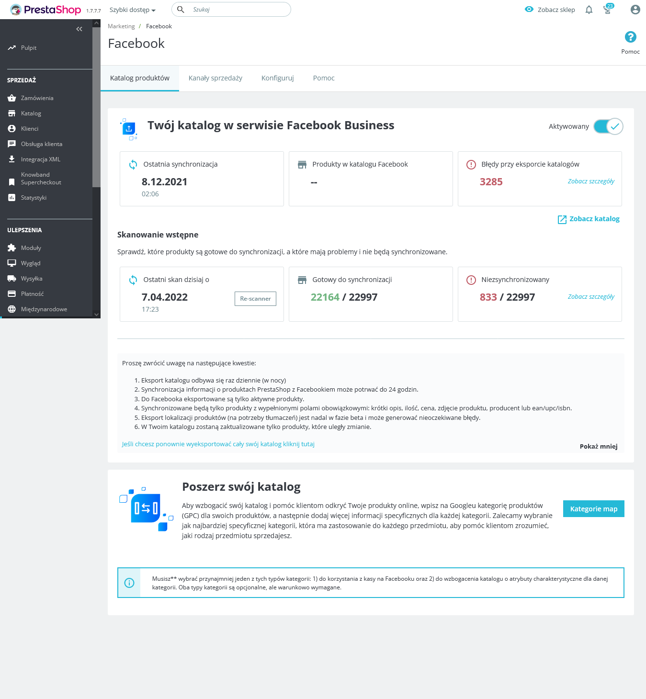Click the Knowband Supercheckout bookmark icon
This screenshot has height=699, width=646.
pos(12,182)
